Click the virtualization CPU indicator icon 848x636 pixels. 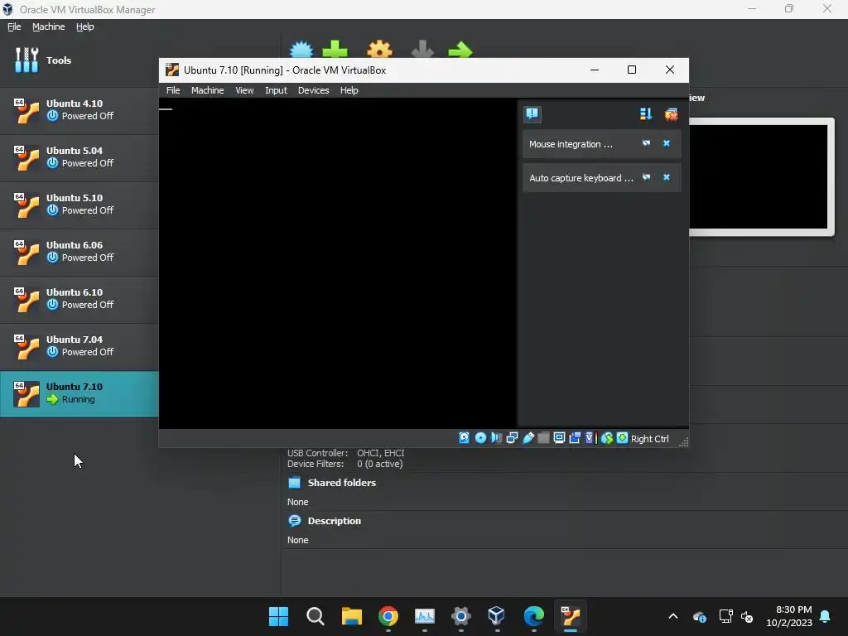590,438
